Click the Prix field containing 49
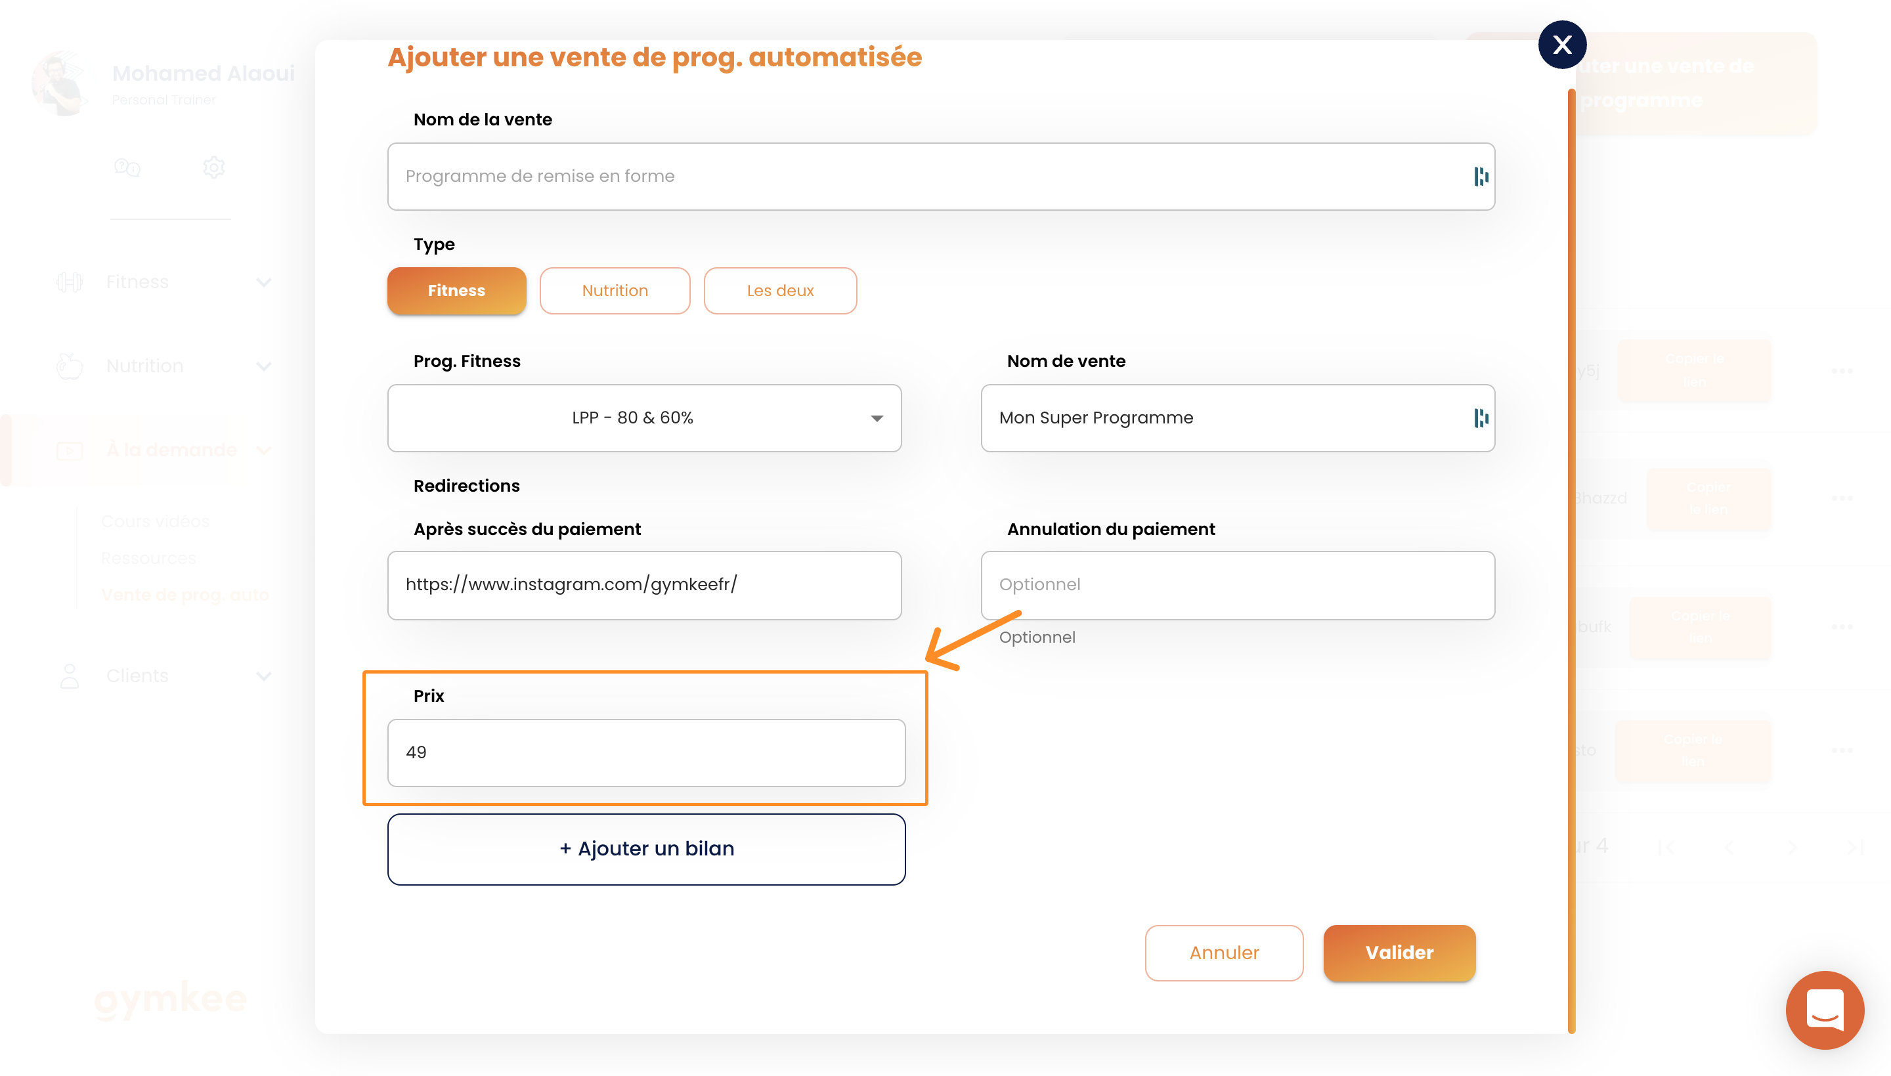This screenshot has height=1076, width=1891. pos(646,752)
